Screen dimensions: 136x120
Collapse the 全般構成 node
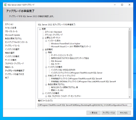(43, 50)
